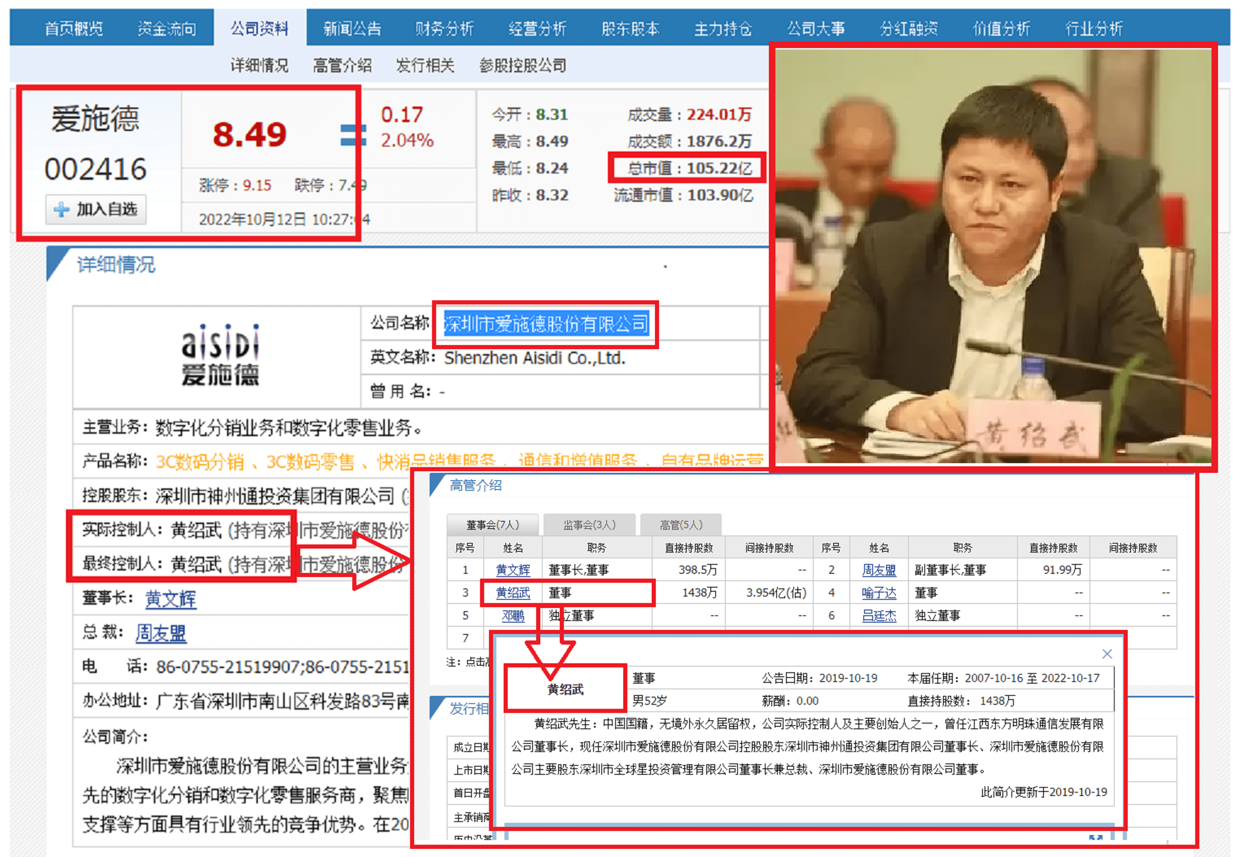This screenshot has width=1240, height=857.
Task: Click English name Shenzhen Aisidi Co.,Ltd.
Action: click(x=535, y=358)
